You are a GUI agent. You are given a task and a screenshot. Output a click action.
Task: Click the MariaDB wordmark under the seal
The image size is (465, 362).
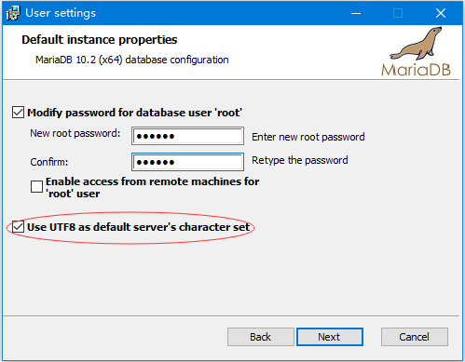point(416,70)
